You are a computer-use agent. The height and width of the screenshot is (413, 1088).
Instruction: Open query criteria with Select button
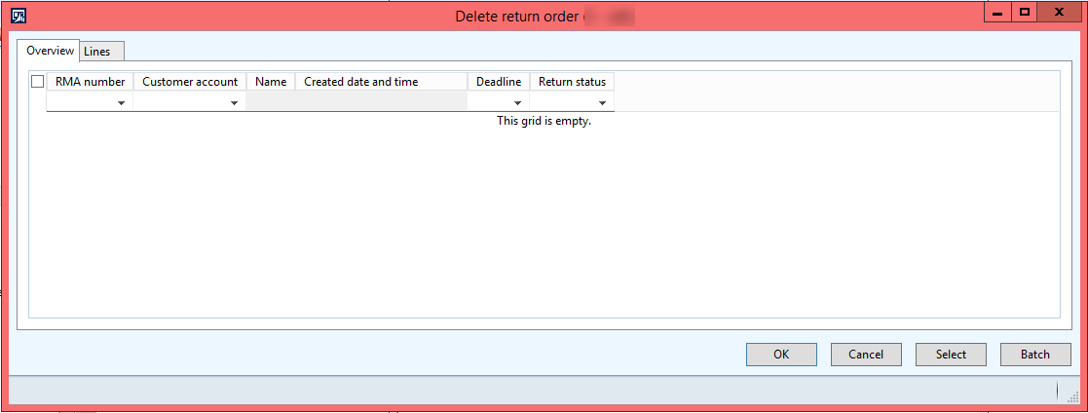[951, 354]
